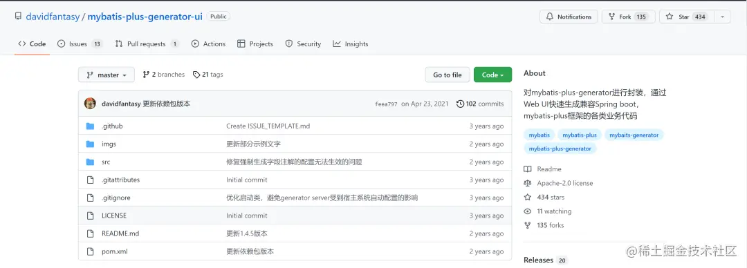Click the mybatis-plus topic tag
Screen dimensions: 747x268
[580, 135]
